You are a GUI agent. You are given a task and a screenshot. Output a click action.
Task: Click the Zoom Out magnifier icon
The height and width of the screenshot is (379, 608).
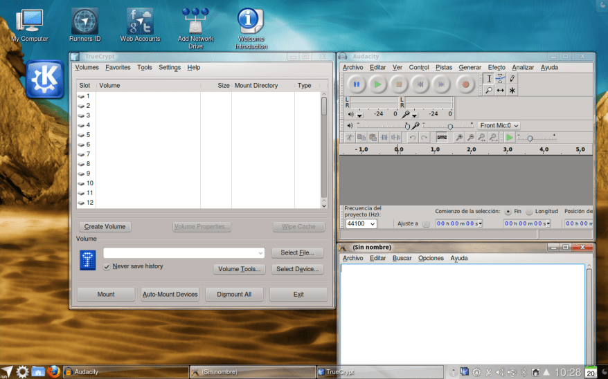click(x=470, y=138)
